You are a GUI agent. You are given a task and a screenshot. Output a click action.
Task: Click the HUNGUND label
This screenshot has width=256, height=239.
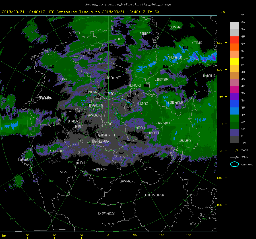pyautogui.click(x=135, y=86)
